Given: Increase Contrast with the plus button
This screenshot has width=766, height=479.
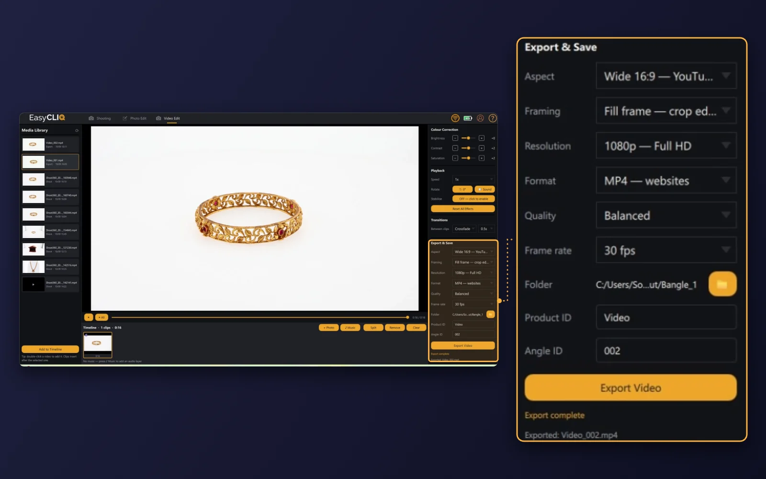Looking at the screenshot, I should point(482,148).
